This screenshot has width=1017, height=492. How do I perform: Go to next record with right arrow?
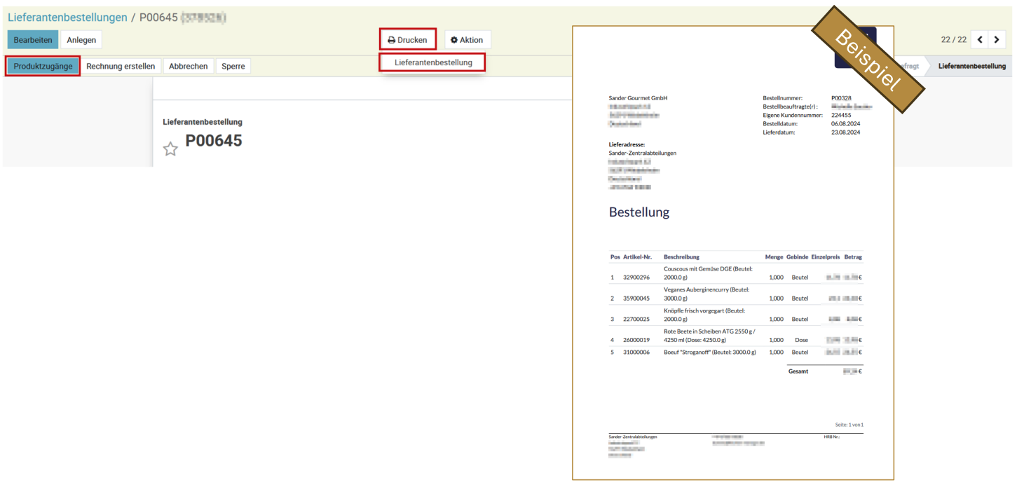tap(997, 40)
